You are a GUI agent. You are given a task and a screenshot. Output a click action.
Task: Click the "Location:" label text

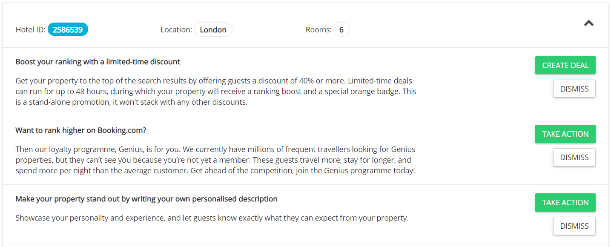tap(176, 30)
